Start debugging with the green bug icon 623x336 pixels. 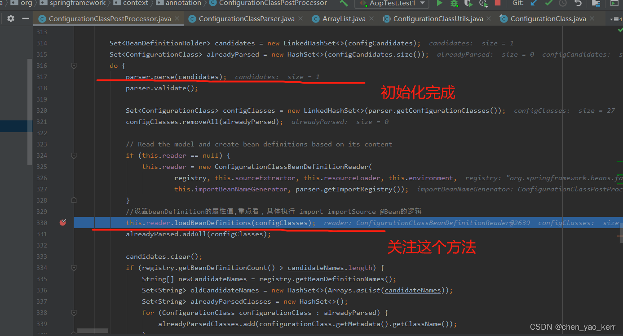coord(454,3)
